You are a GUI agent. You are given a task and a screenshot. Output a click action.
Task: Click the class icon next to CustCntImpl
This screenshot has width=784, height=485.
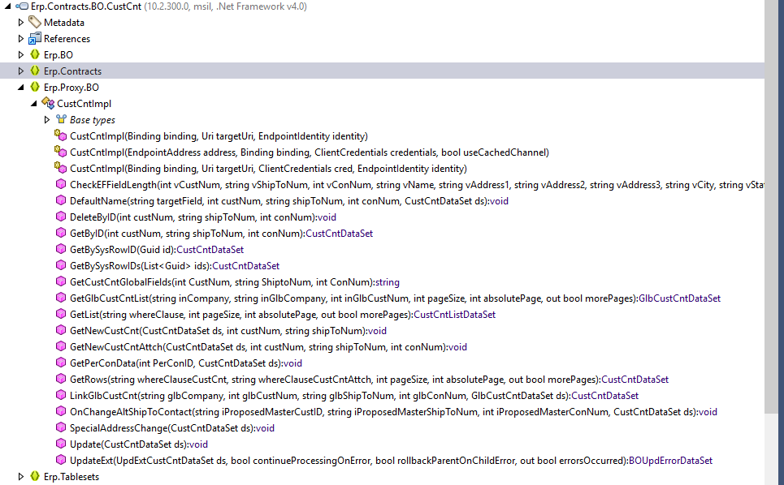pyautogui.click(x=48, y=103)
